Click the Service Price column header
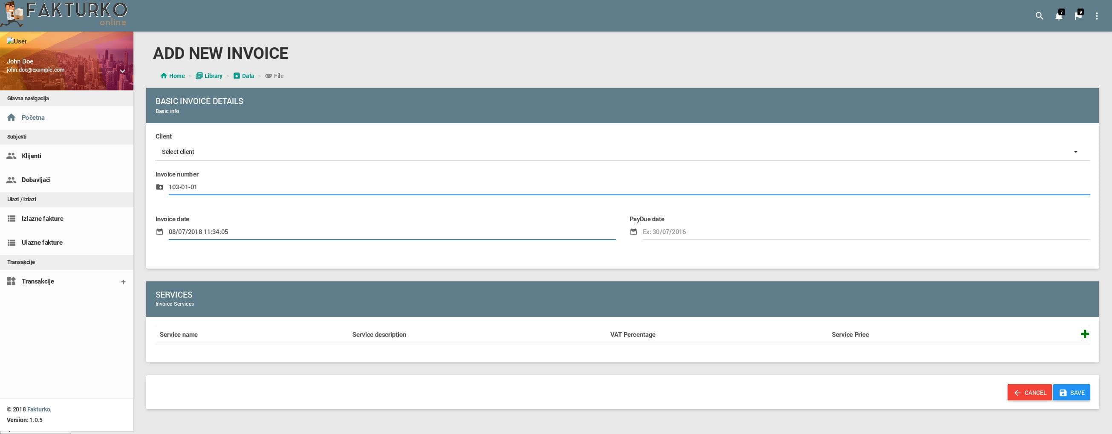The height and width of the screenshot is (434, 1112). (850, 335)
